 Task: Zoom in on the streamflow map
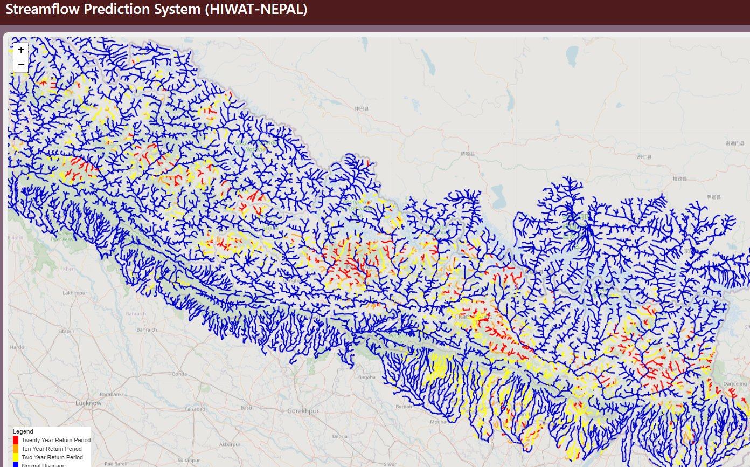[x=20, y=50]
